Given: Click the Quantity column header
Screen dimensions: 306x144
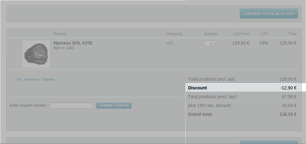Looking at the screenshot, I should tap(210, 34).
